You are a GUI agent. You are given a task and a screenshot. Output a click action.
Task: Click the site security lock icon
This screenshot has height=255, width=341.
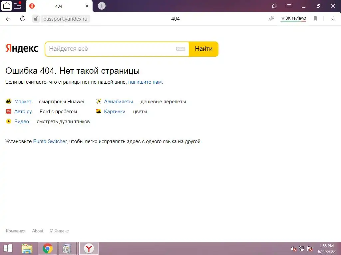pos(36,19)
